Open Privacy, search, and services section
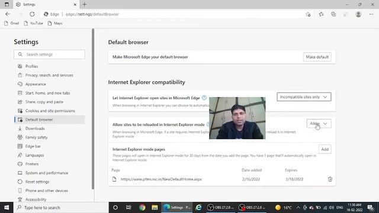 (50, 75)
